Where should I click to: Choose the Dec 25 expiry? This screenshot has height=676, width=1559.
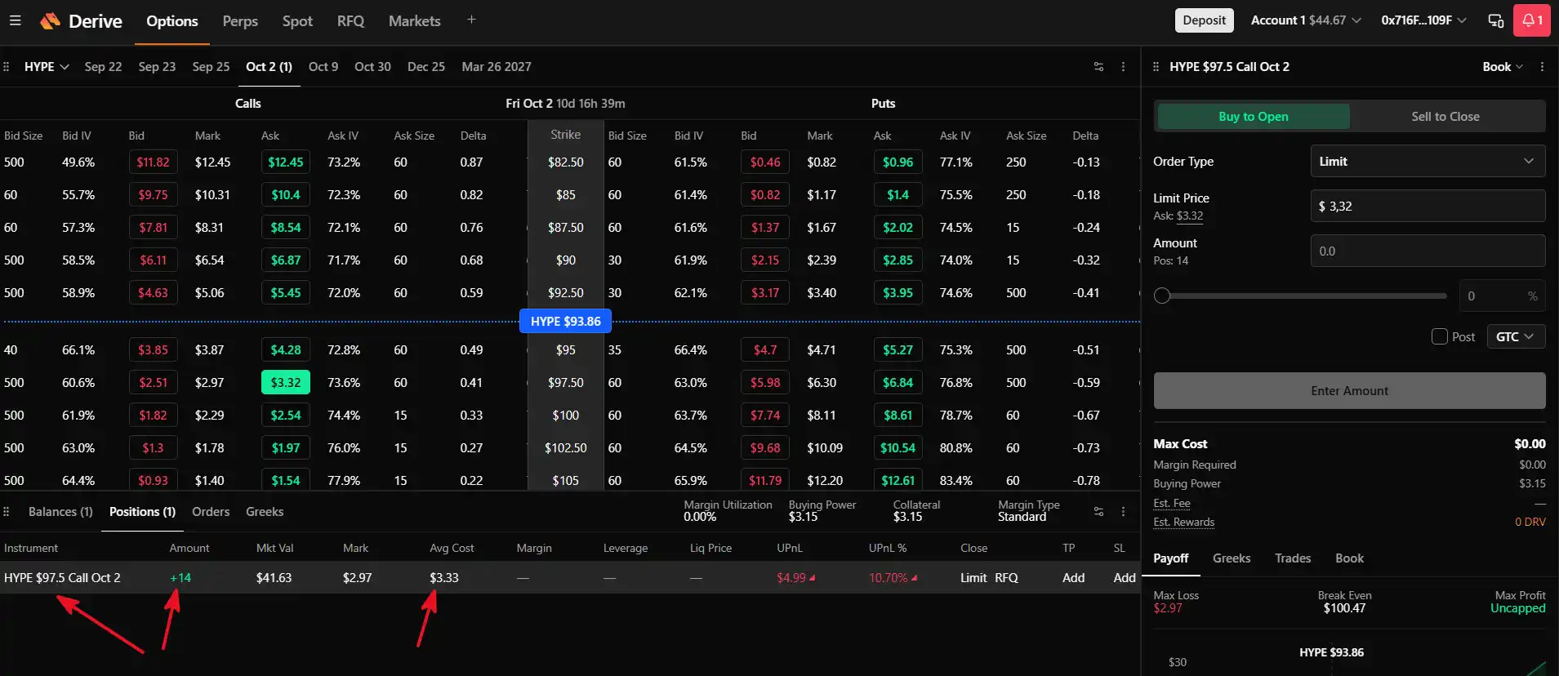click(x=426, y=67)
